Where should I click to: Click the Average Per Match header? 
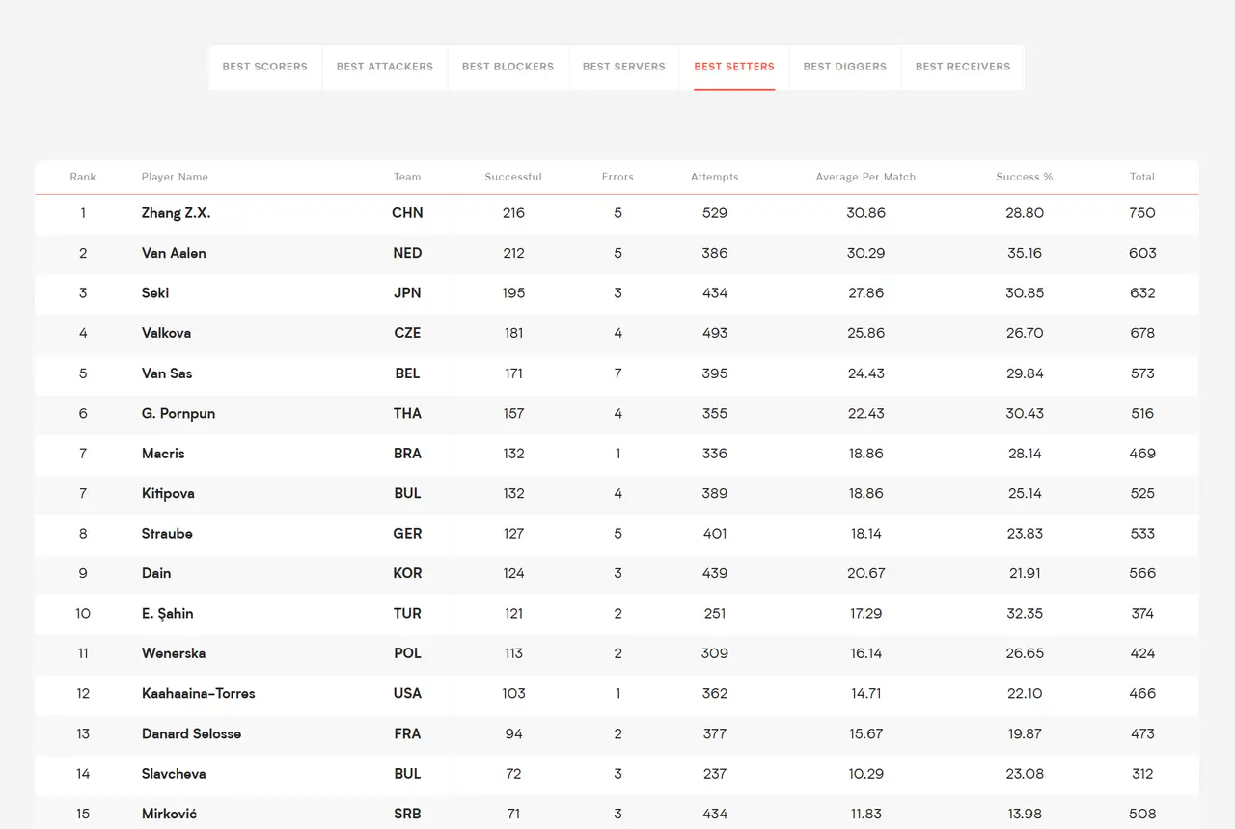[x=865, y=177]
